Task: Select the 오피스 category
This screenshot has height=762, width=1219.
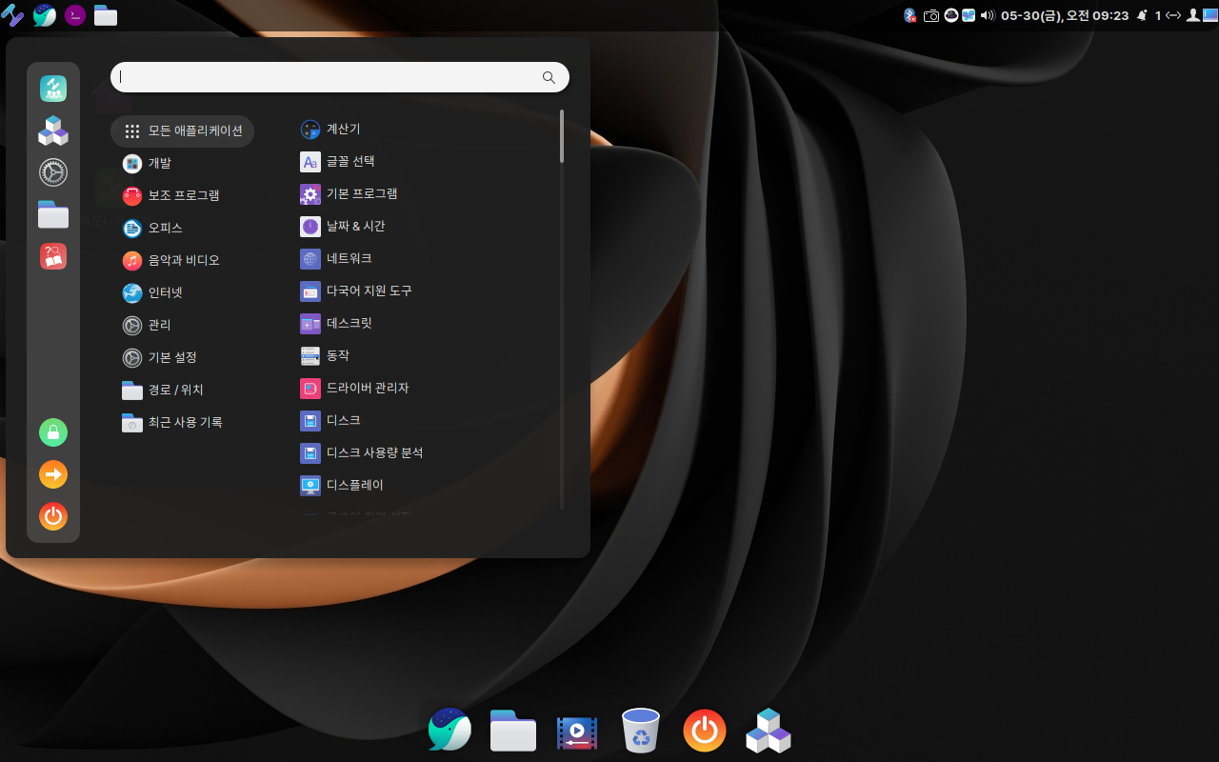Action: coord(152,228)
